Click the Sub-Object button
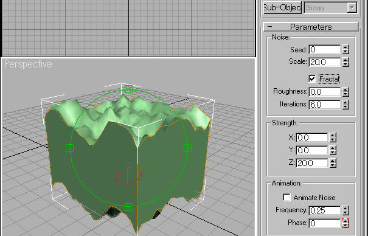 [282, 8]
